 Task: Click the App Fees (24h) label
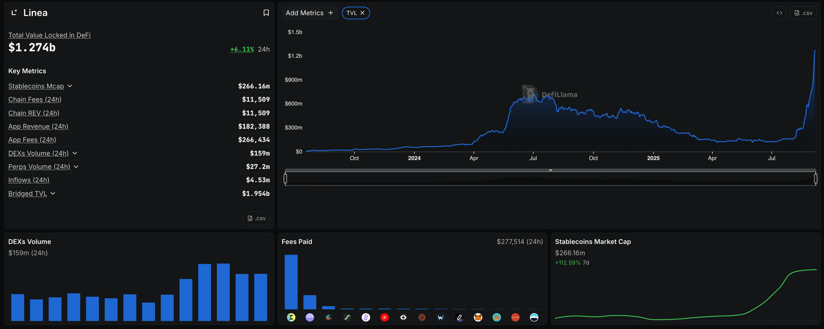click(32, 140)
